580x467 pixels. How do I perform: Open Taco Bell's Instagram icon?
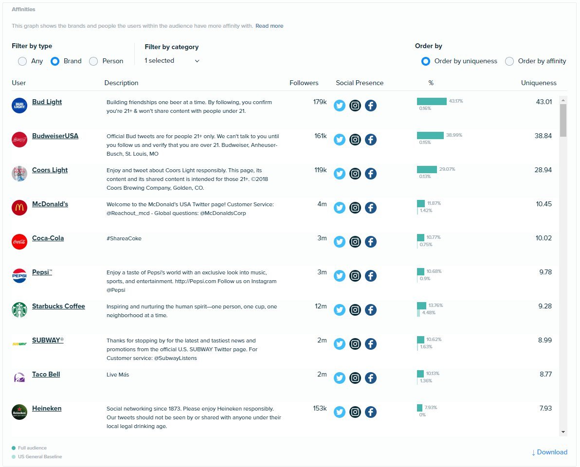pyautogui.click(x=355, y=377)
